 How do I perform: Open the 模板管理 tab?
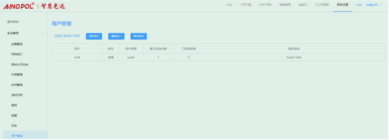pyautogui.click(x=285, y=5)
